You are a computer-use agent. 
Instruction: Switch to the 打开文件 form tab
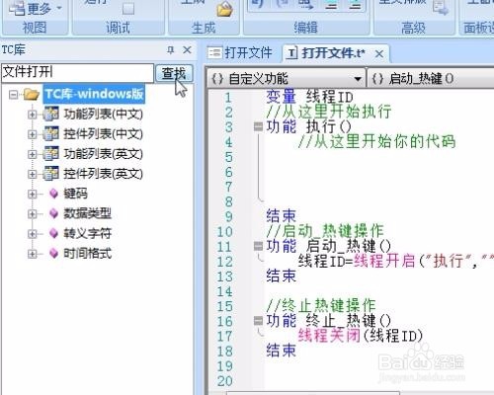click(240, 52)
